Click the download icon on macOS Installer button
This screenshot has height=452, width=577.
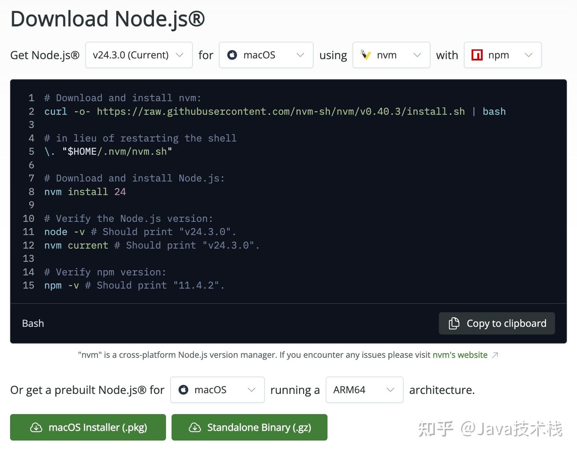coord(36,427)
